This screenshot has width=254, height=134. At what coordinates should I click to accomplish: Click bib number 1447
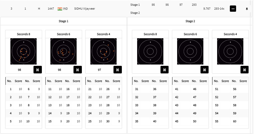pyautogui.click(x=51, y=9)
